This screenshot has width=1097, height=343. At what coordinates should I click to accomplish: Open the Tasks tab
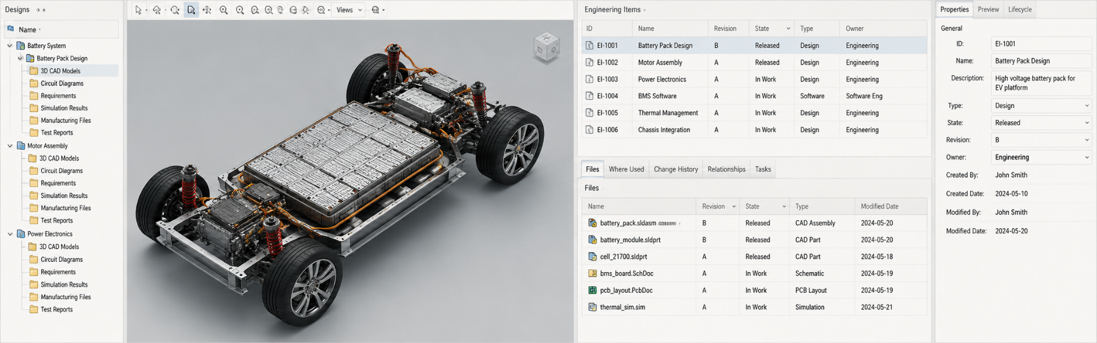763,169
